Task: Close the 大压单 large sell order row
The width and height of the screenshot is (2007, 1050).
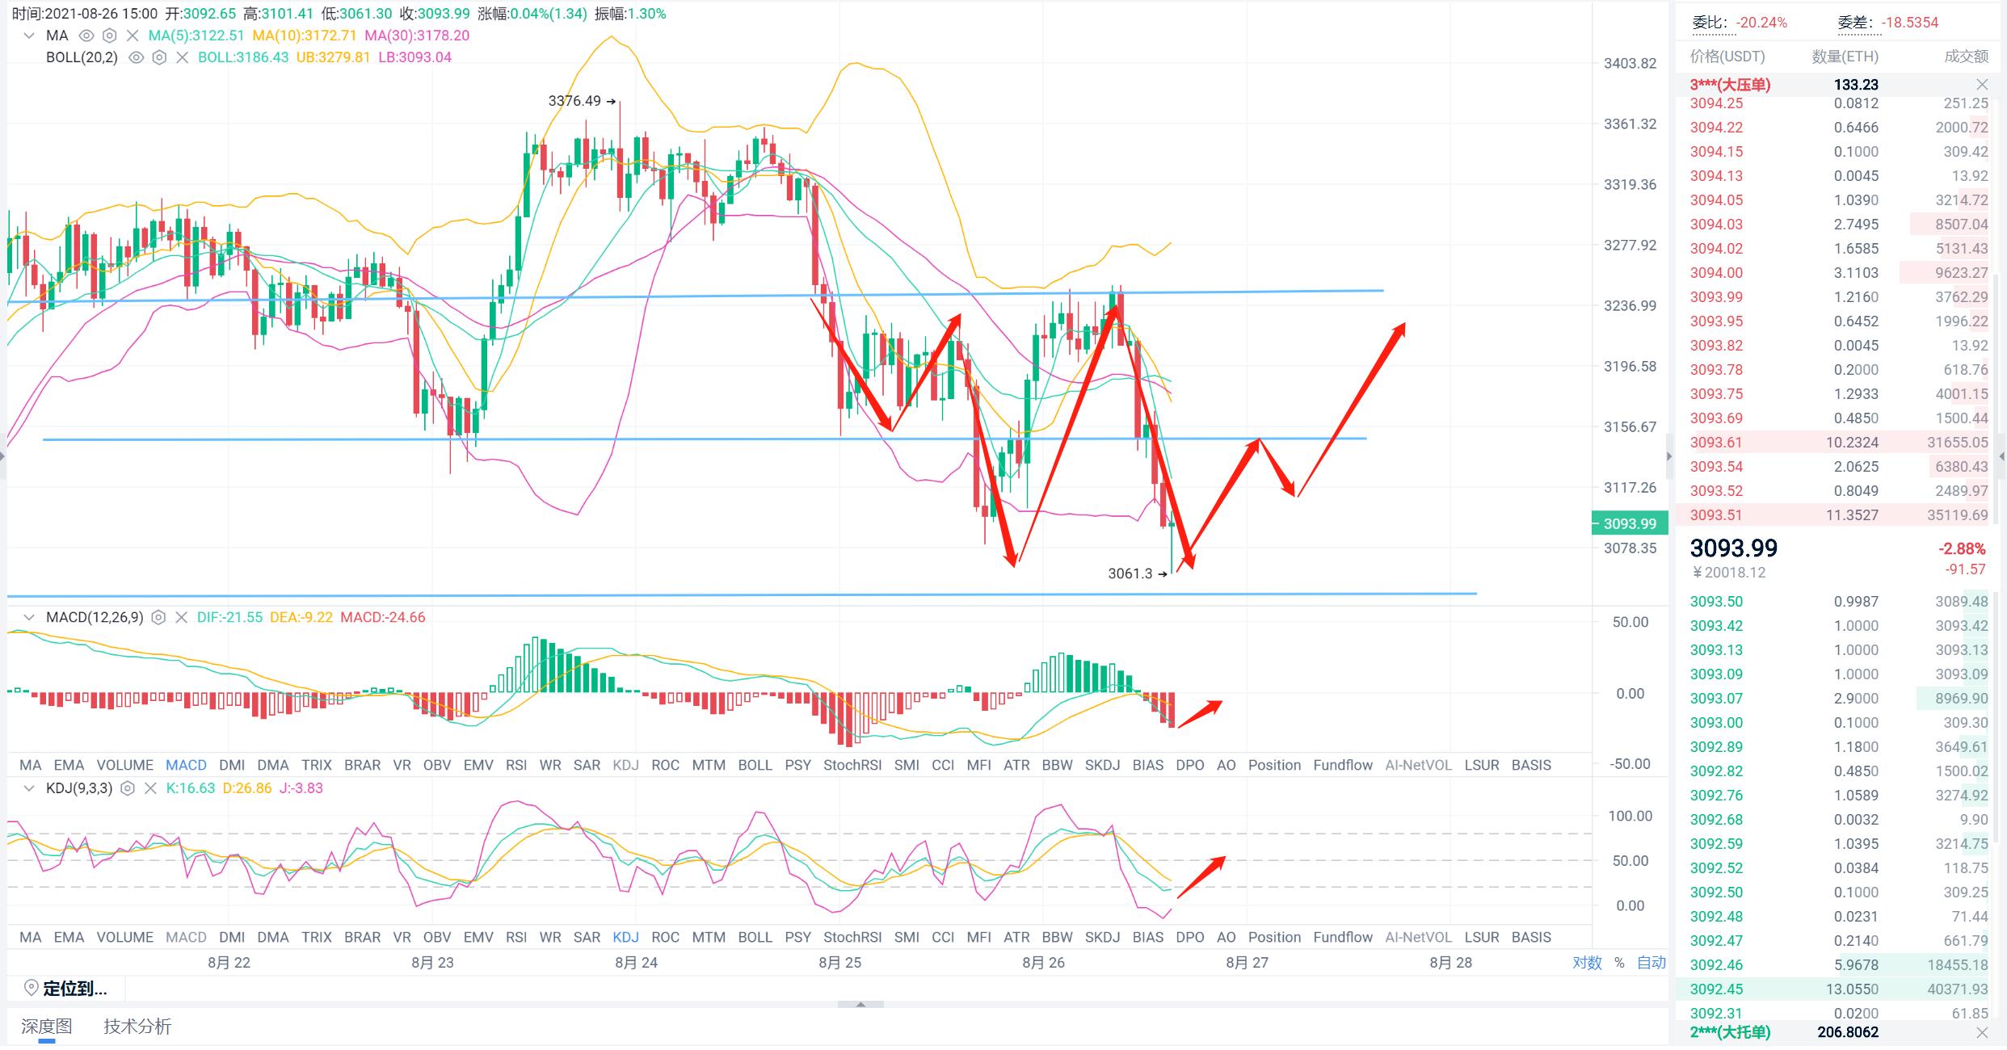Action: click(x=1981, y=85)
